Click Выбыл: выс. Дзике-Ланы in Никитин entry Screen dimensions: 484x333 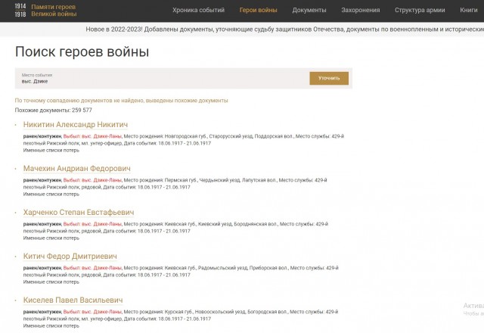click(x=92, y=136)
